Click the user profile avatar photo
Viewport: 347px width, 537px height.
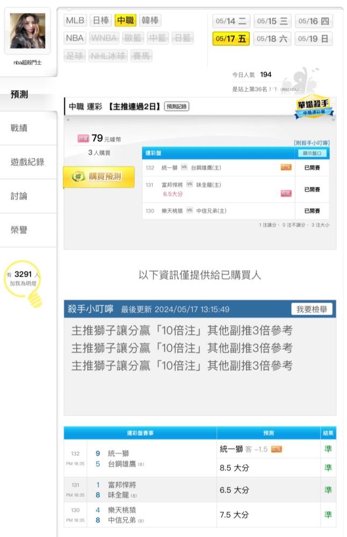click(x=27, y=31)
